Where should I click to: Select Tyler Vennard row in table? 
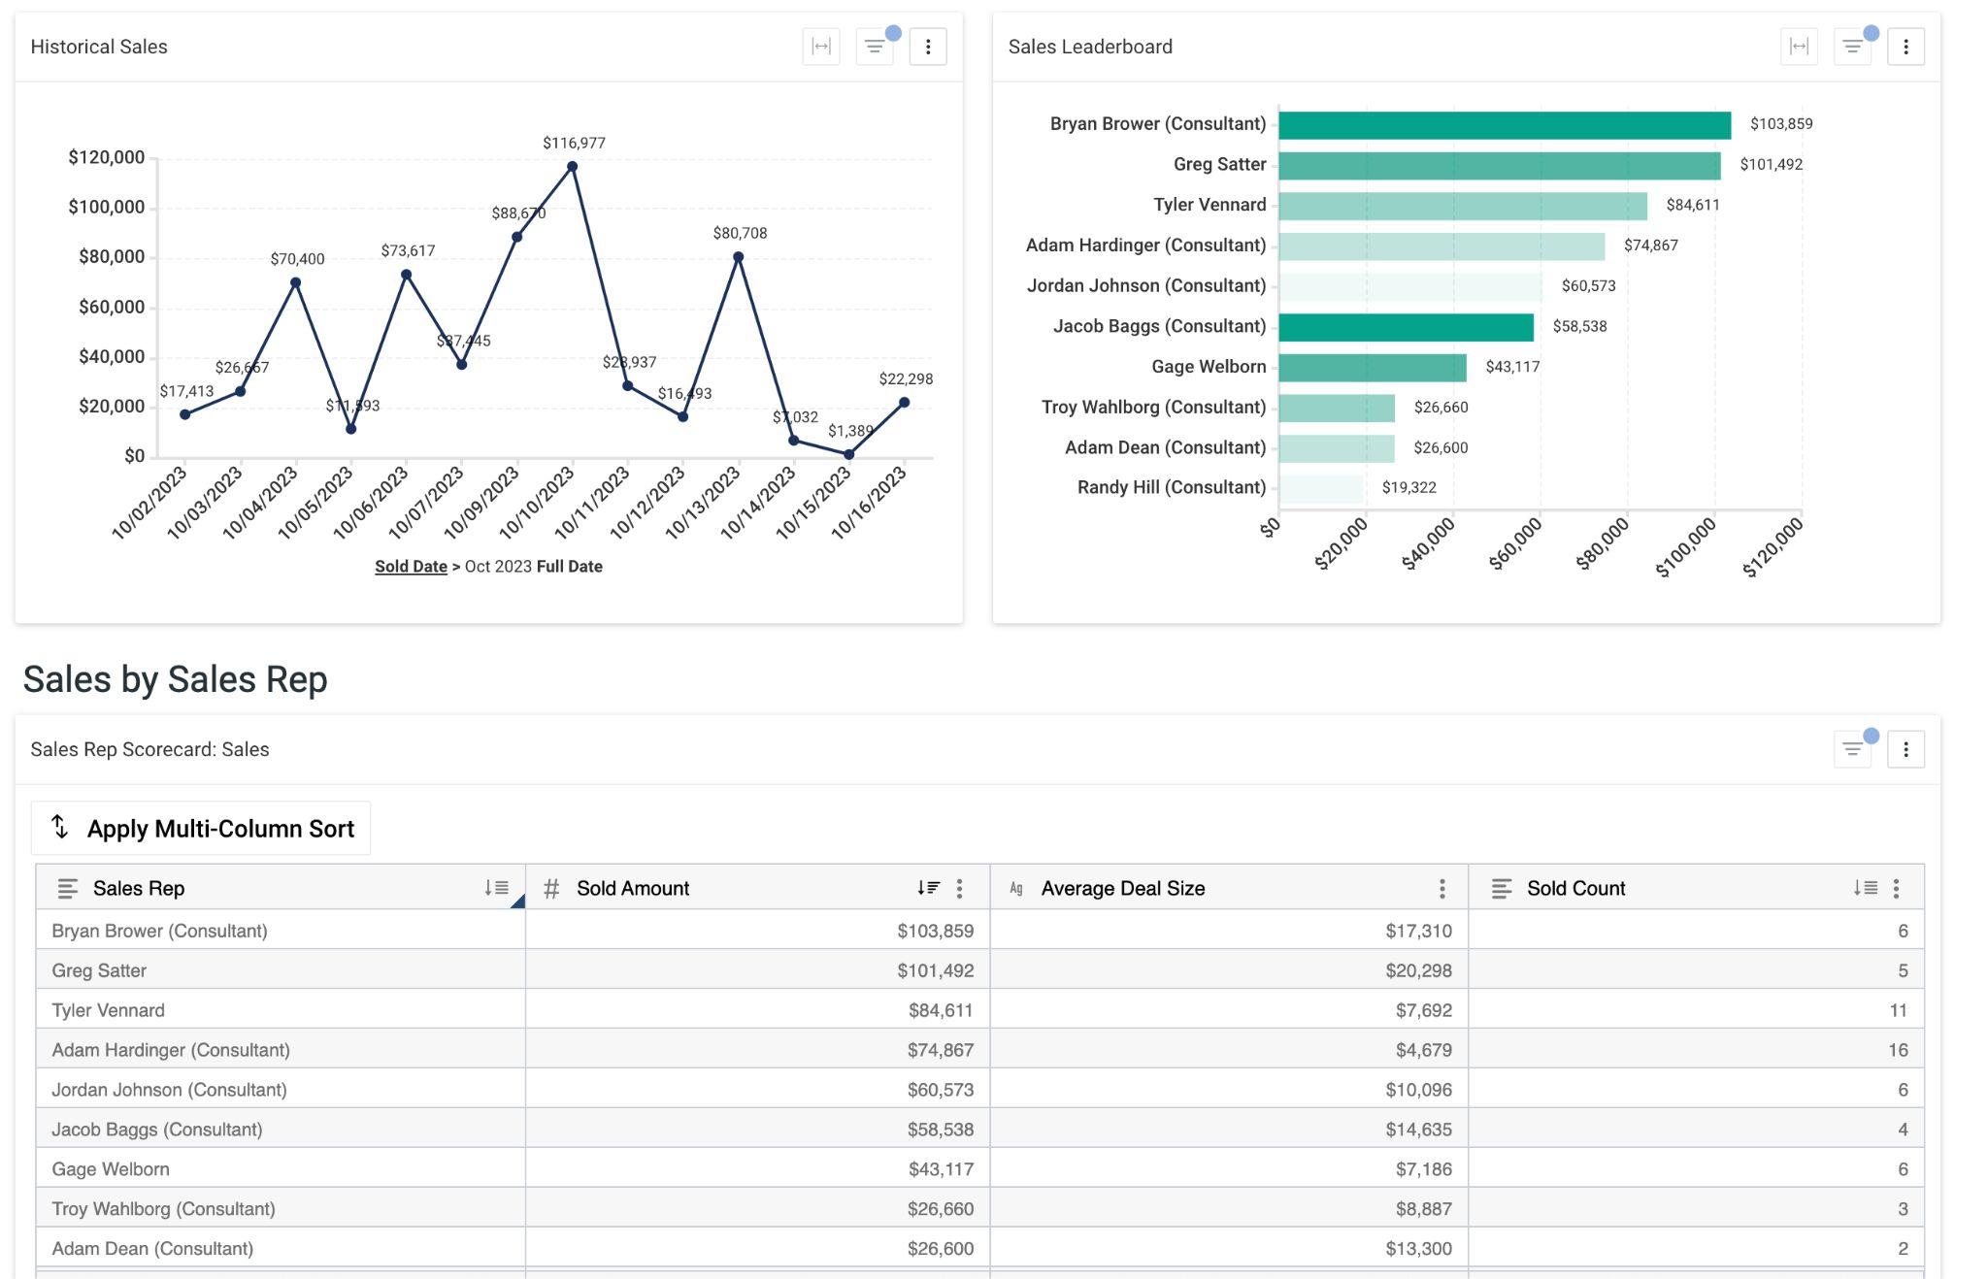108,1010
